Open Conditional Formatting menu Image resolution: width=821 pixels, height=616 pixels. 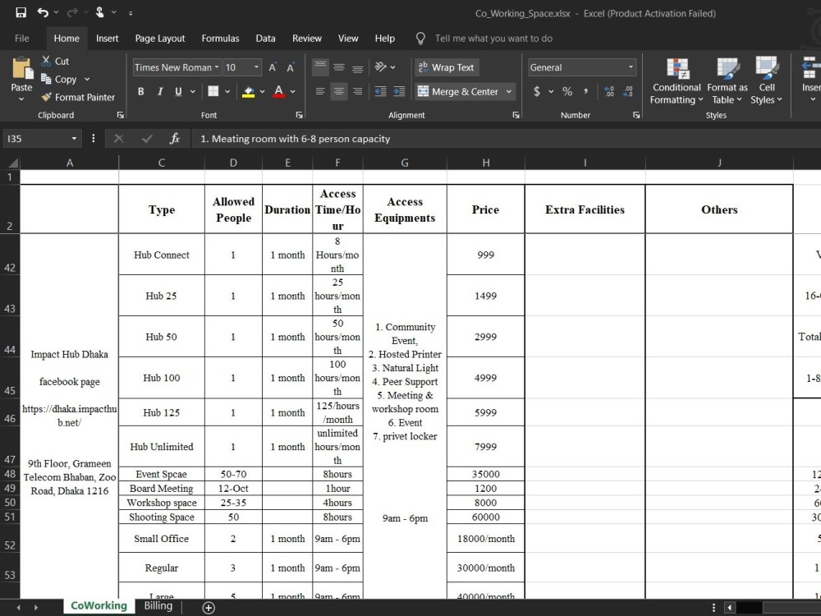[677, 80]
